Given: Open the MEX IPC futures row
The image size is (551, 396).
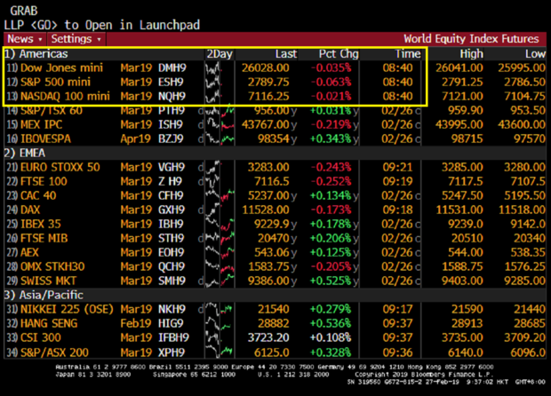Looking at the screenshot, I should tap(275, 124).
